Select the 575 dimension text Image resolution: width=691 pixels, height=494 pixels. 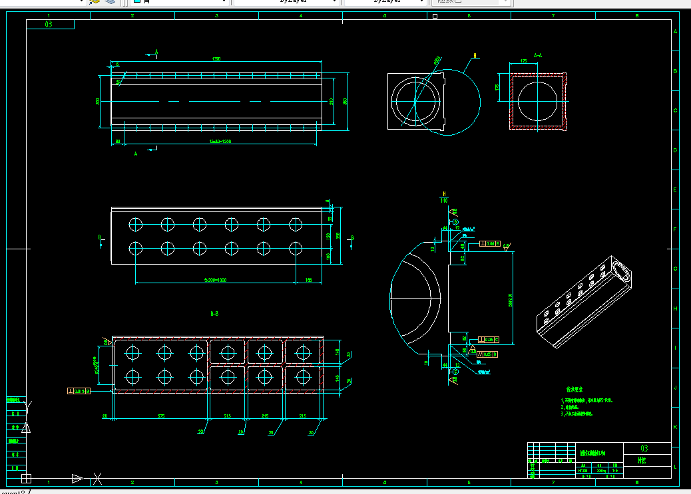tap(161, 416)
